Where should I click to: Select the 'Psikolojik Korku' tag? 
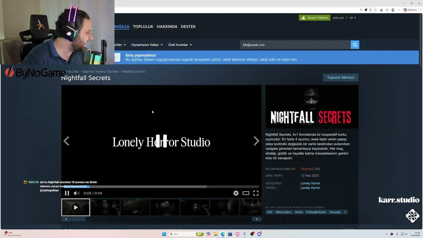tap(316, 212)
